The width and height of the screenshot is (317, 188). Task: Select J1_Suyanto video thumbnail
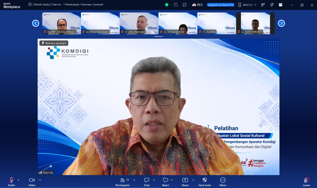[x=217, y=23]
